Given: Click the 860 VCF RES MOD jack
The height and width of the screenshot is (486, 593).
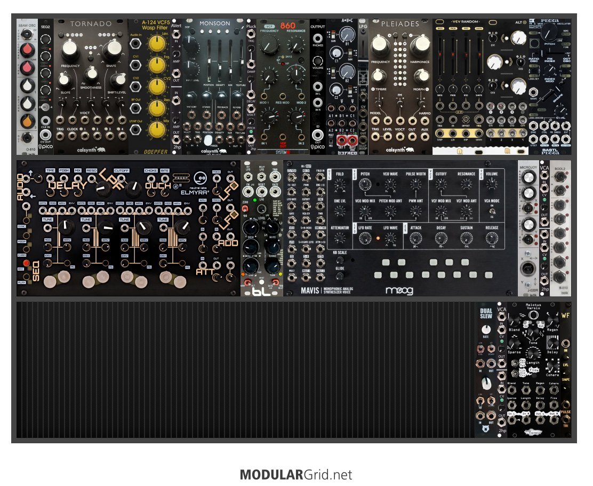Looking at the screenshot, I should [283, 96].
